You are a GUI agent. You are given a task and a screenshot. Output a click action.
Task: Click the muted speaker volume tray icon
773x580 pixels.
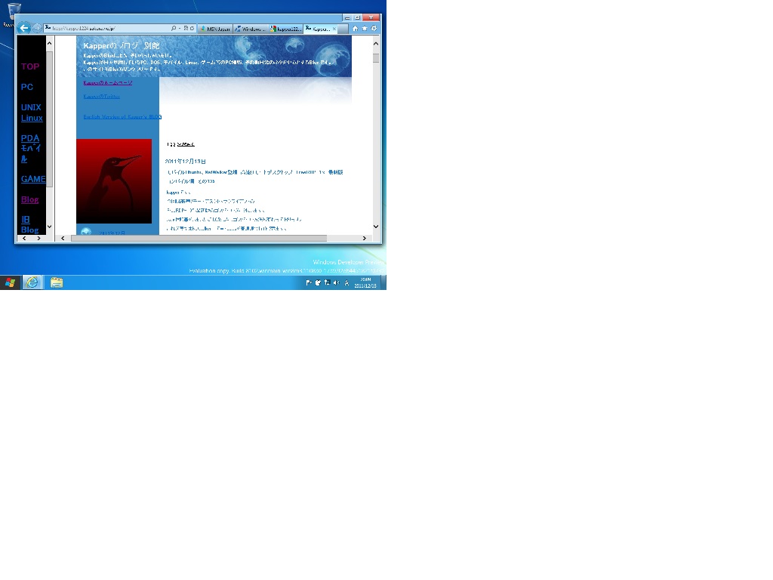pos(336,282)
